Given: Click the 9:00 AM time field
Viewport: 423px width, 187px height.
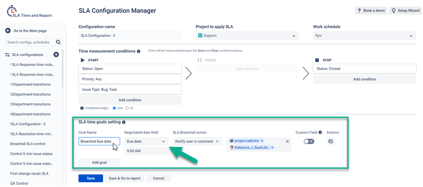Looking at the screenshot, I should click(146, 151).
